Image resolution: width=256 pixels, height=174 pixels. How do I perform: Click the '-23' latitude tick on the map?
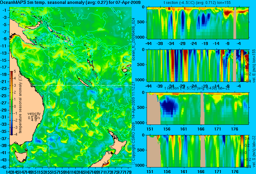click(4, 89)
